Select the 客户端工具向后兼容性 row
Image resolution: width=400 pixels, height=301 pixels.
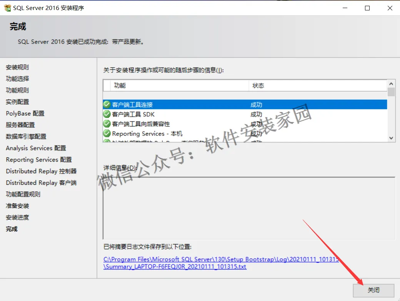tap(245, 124)
